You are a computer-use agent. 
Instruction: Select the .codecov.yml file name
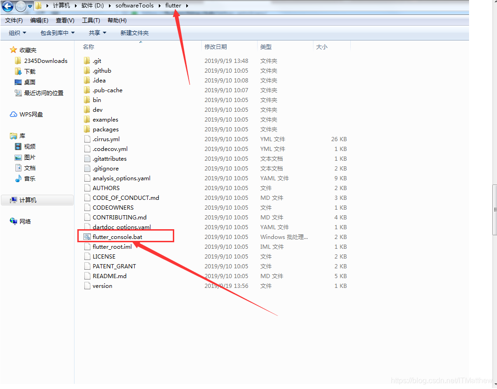click(x=110, y=149)
